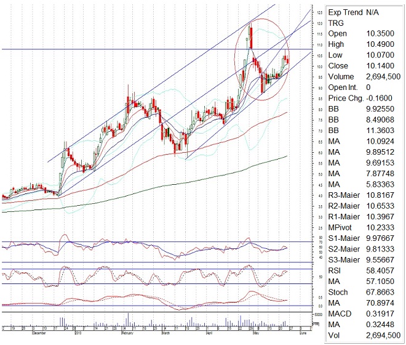Select the TRG ticker symbol label

[337, 22]
